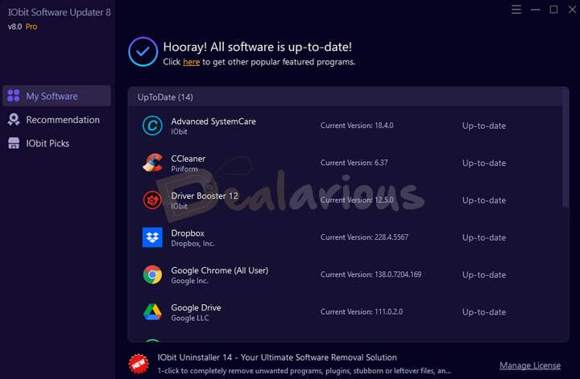Click Up-to-date status for Google Chrome
The height and width of the screenshot is (379, 580).
click(x=484, y=275)
